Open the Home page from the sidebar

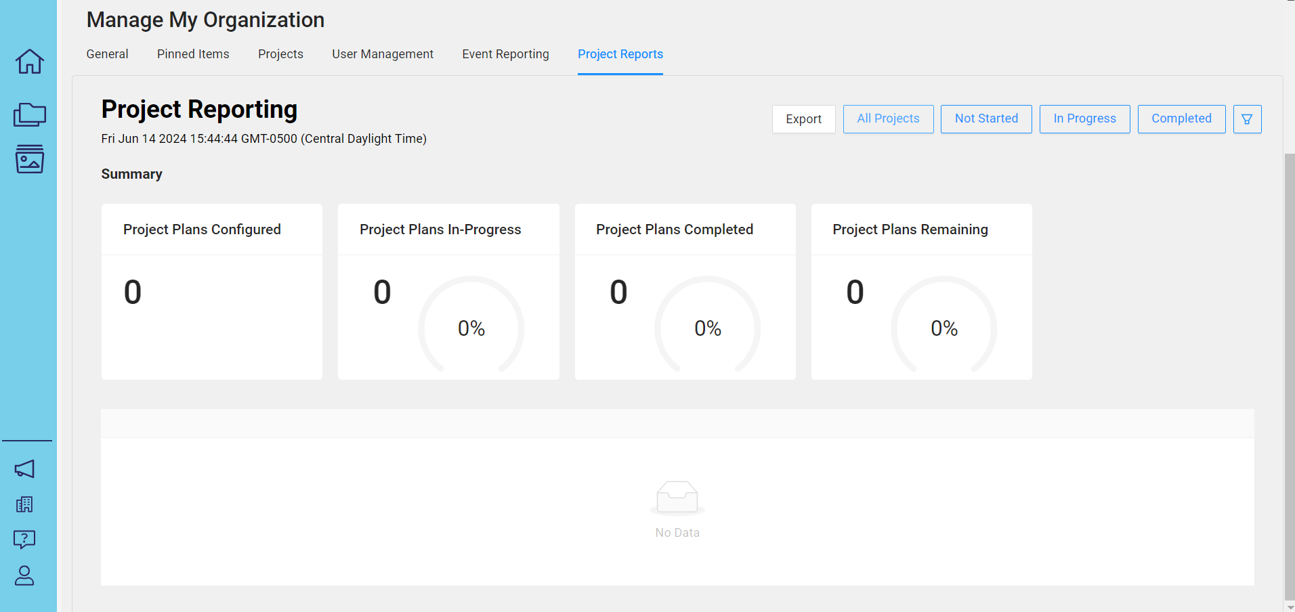pyautogui.click(x=28, y=62)
